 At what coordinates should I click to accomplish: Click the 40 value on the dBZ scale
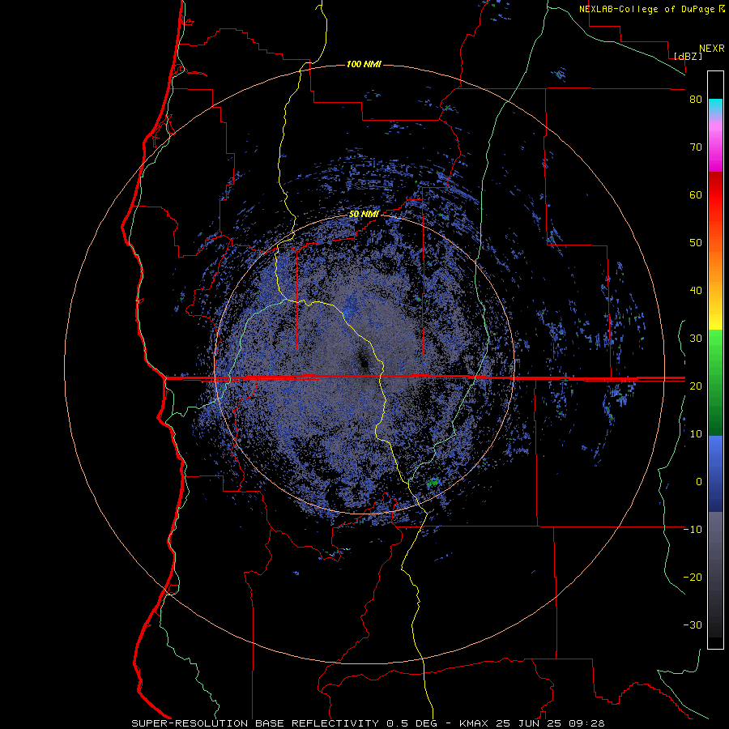click(x=696, y=291)
